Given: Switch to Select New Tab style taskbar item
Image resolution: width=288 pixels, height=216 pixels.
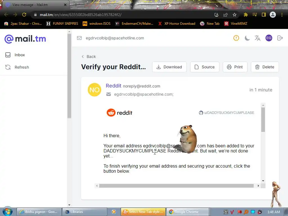Looking at the screenshot, I should pyautogui.click(x=143, y=212).
